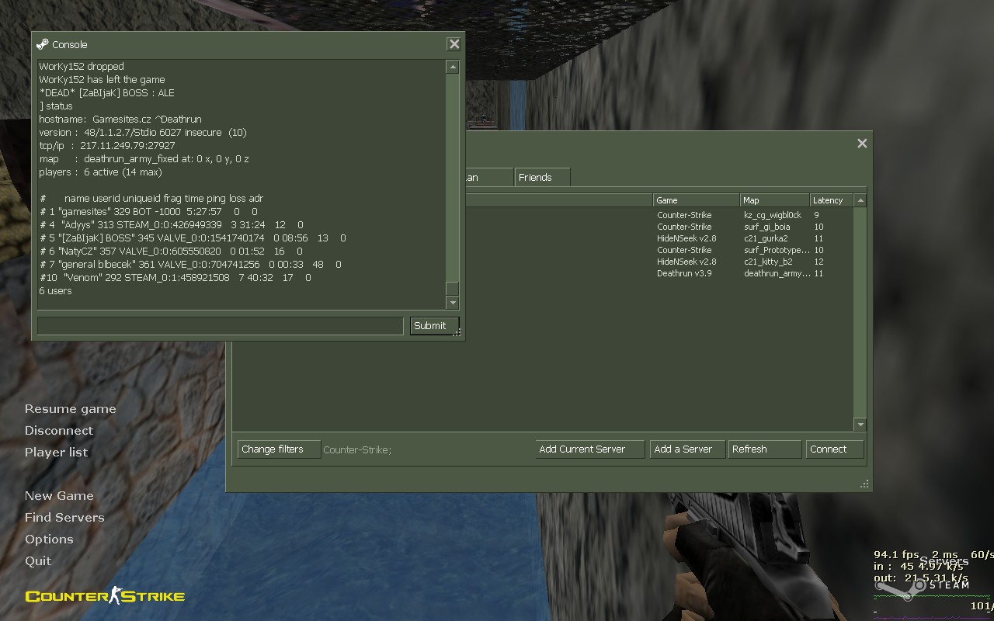994x621 pixels.
Task: Click Add Current Server button
Action: click(590, 449)
